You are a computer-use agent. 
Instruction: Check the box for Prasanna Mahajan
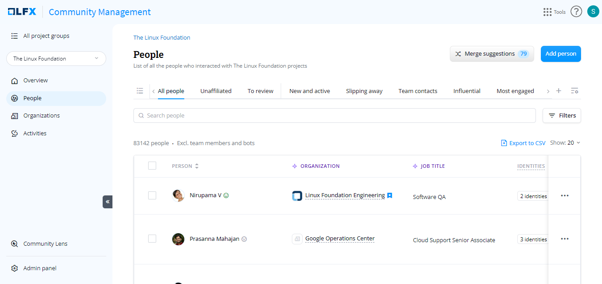point(152,239)
